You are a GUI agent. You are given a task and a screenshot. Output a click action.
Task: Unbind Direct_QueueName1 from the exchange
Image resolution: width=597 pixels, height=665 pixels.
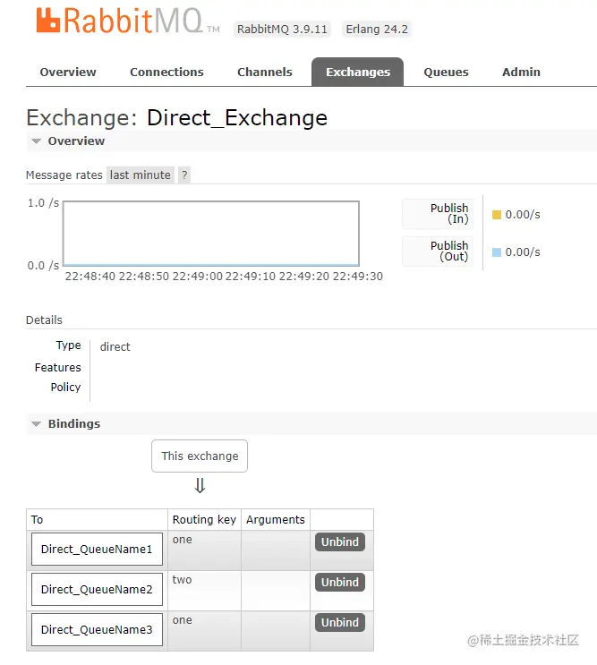[340, 542]
